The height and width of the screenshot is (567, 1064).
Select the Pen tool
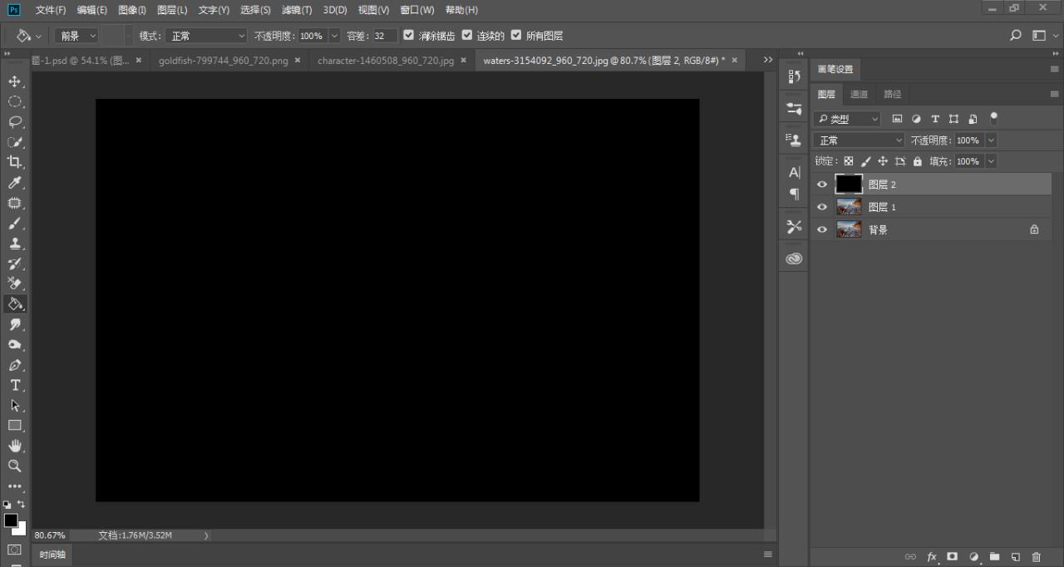tap(14, 365)
